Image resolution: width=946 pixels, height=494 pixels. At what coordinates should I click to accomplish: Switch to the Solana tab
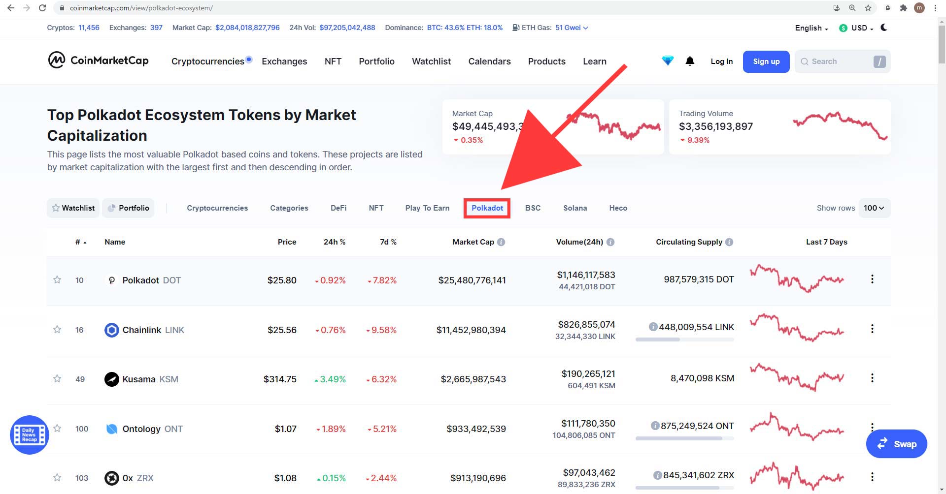[575, 208]
